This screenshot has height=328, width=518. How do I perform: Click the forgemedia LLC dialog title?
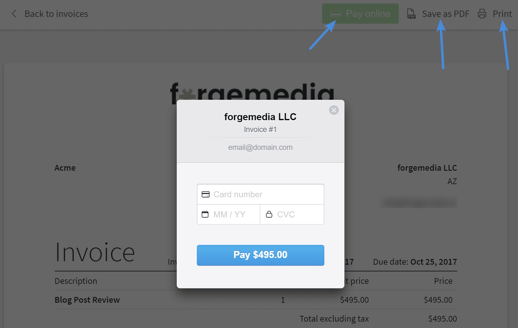260,117
